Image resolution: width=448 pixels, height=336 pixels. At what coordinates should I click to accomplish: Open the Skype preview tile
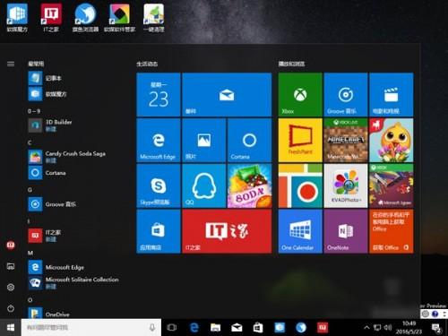pyautogui.click(x=159, y=185)
